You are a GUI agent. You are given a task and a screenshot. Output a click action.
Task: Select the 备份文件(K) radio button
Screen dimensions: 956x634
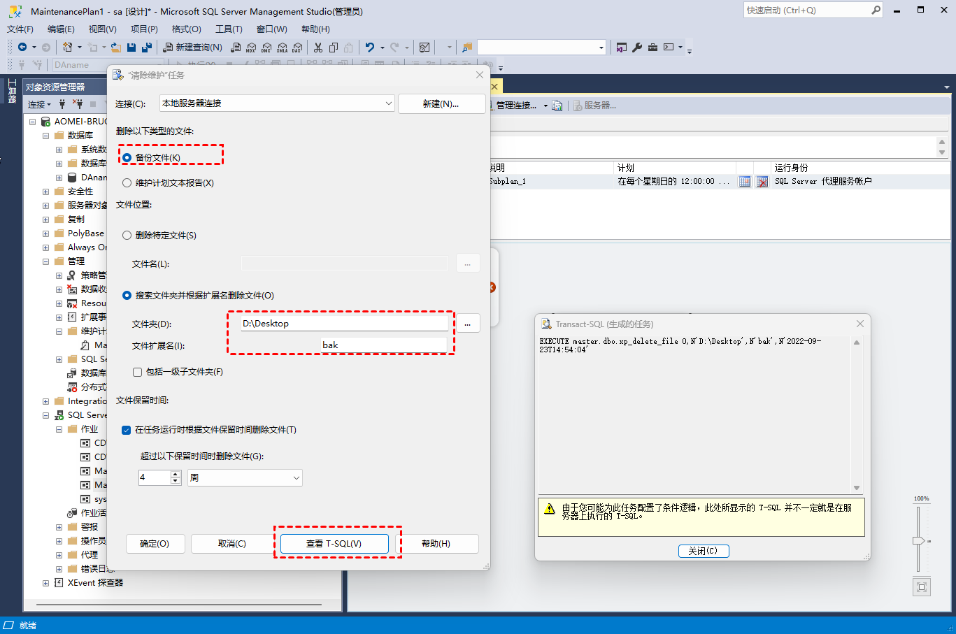127,157
